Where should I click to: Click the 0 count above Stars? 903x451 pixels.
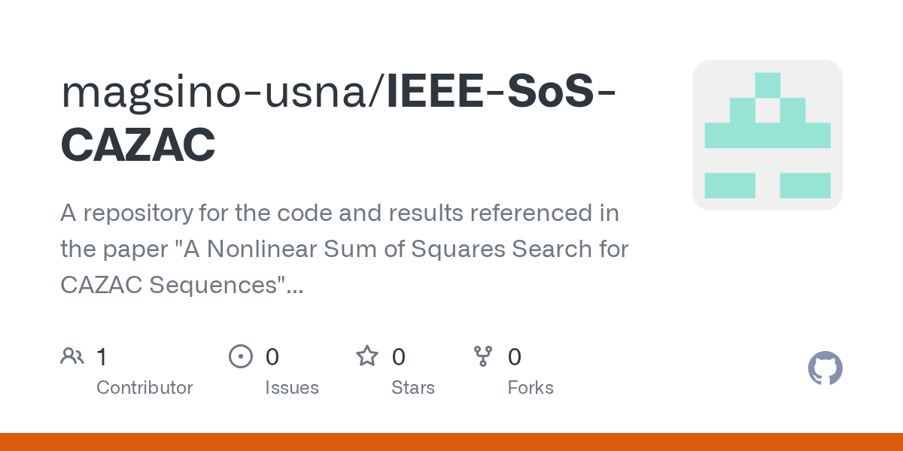click(399, 356)
